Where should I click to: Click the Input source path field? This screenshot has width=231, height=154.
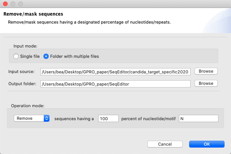(115, 72)
